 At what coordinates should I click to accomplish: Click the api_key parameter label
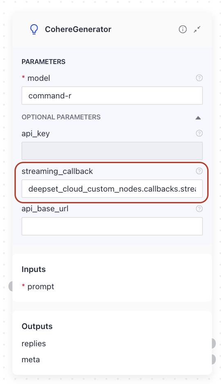pos(36,134)
